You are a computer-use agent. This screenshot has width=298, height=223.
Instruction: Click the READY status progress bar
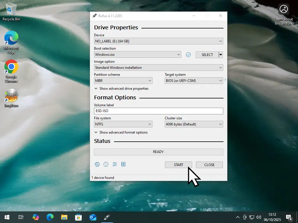158,152
